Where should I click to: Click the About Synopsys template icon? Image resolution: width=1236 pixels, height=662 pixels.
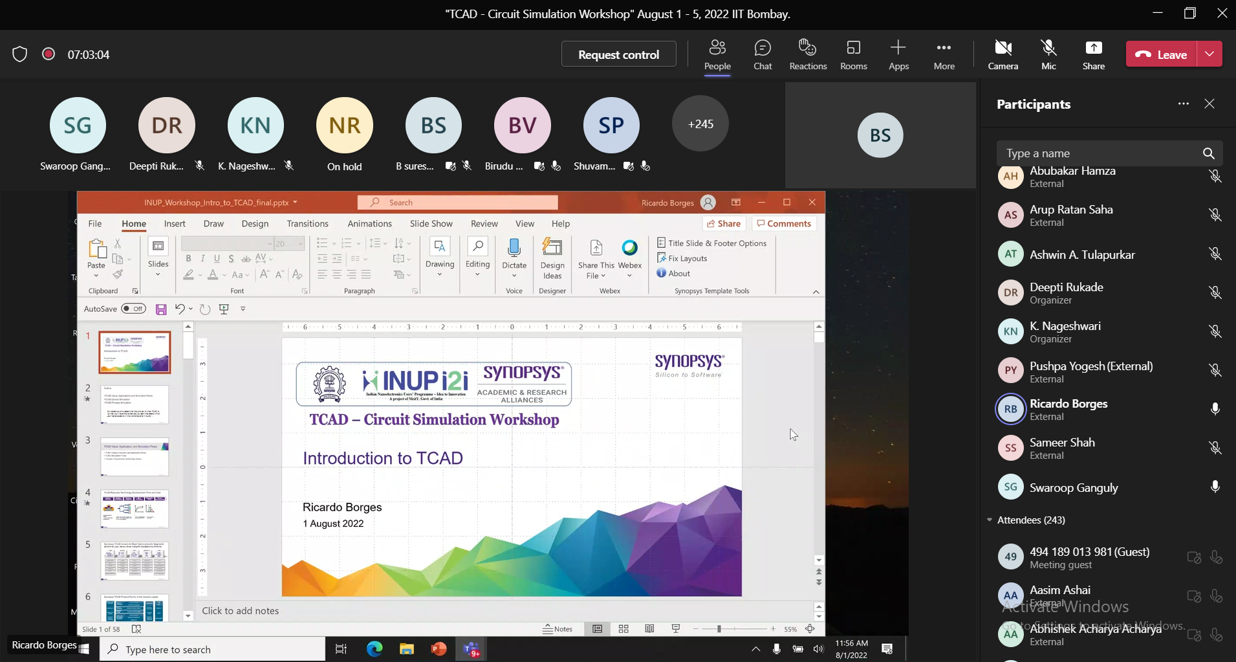(661, 273)
